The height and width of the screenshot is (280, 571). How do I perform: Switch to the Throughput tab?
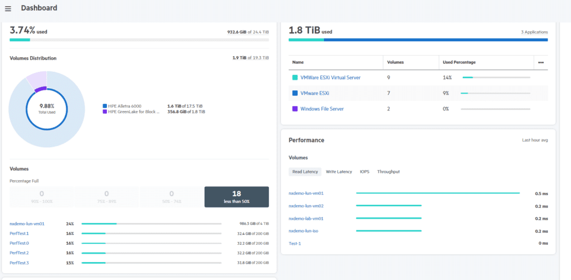click(389, 171)
